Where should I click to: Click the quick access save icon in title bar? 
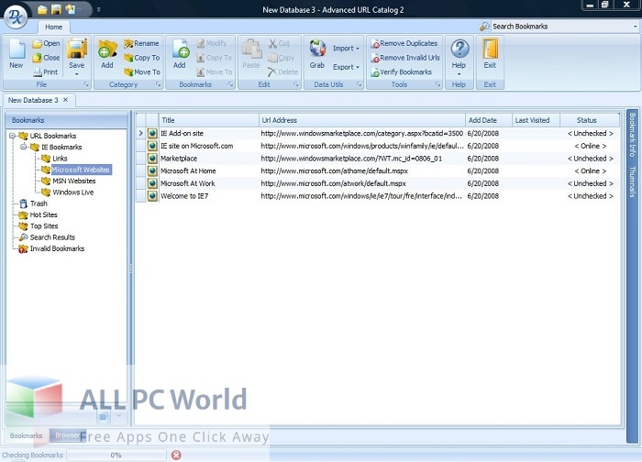point(56,9)
